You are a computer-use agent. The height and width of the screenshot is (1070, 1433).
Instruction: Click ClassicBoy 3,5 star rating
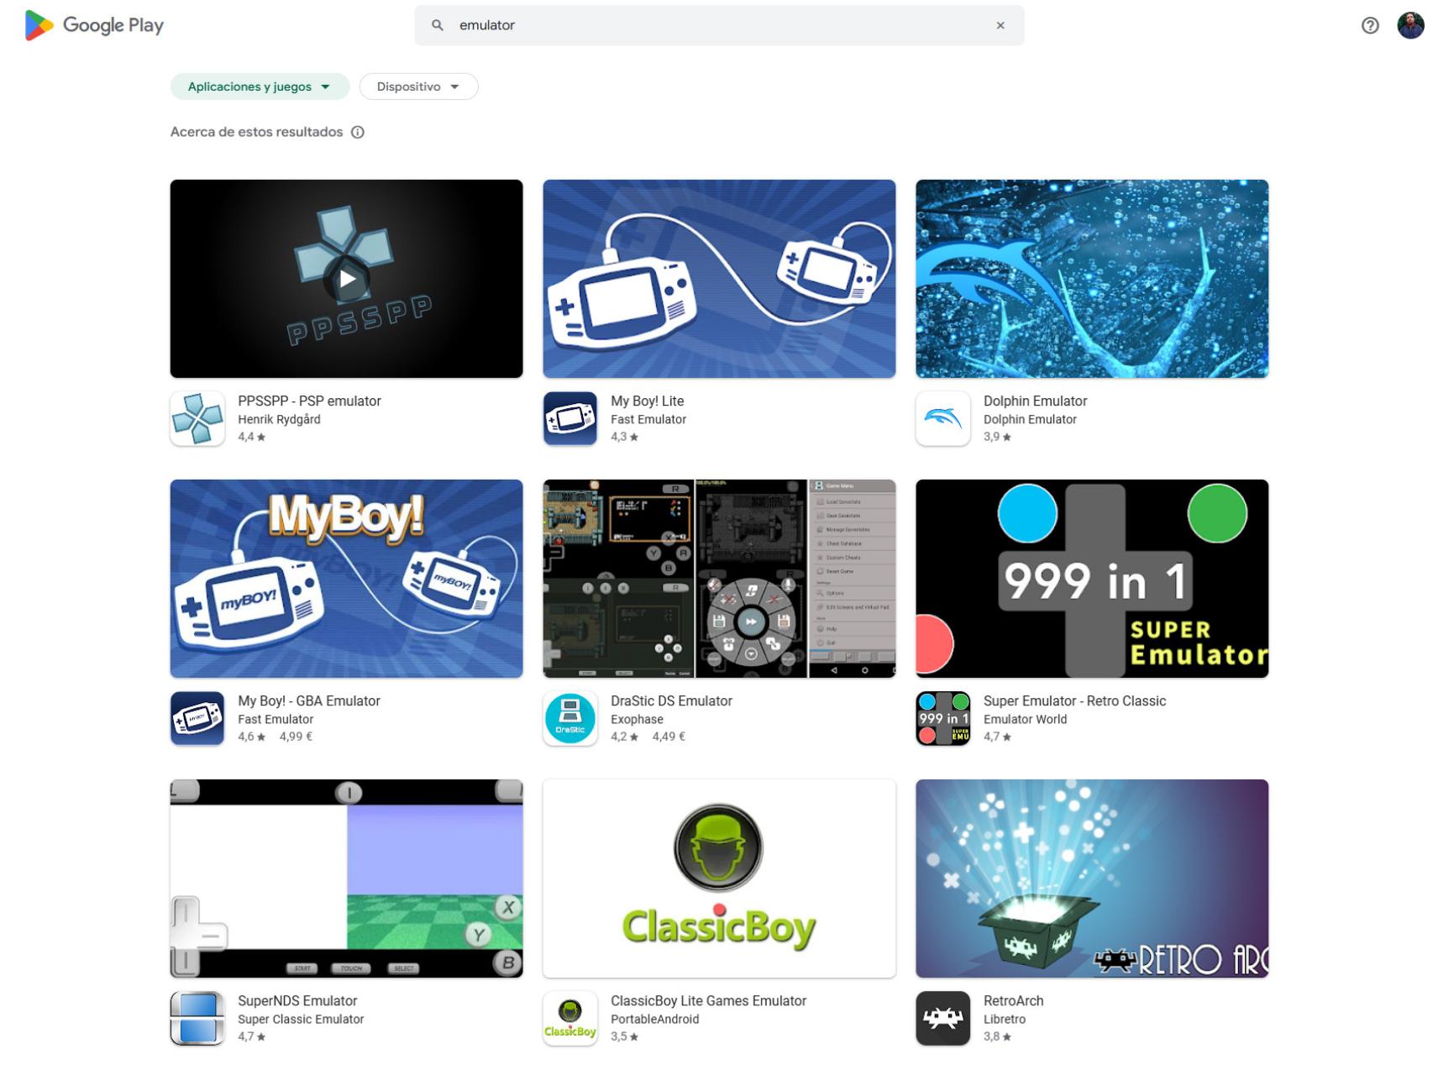point(624,1036)
